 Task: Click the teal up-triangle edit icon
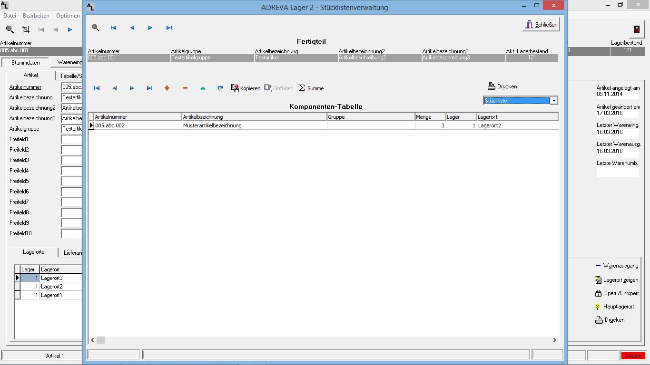tap(203, 88)
